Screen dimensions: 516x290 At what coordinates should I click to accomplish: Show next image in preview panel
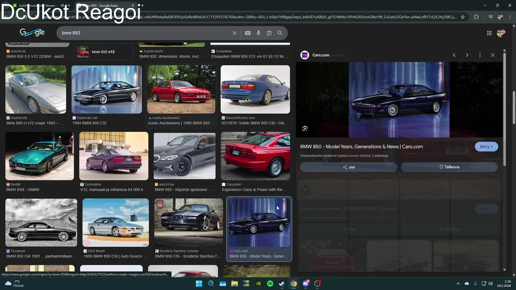tap(467, 55)
